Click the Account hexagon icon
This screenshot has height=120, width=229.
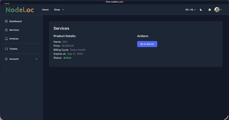[6, 59]
